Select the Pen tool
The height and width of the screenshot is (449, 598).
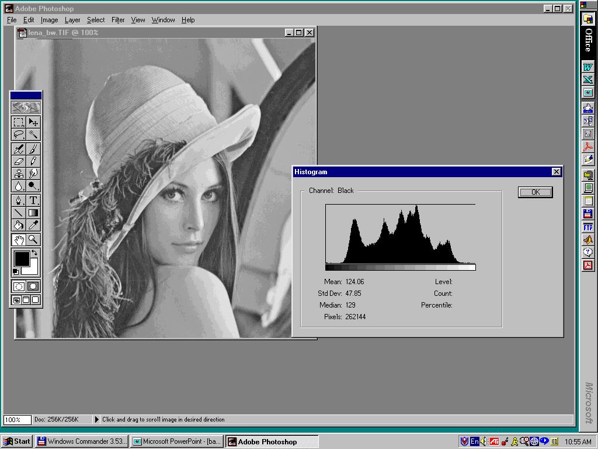coord(18,201)
